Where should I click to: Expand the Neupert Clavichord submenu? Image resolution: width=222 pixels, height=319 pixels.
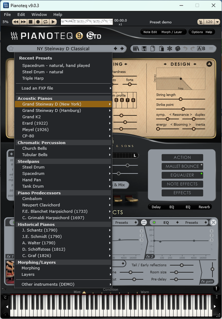63,205
